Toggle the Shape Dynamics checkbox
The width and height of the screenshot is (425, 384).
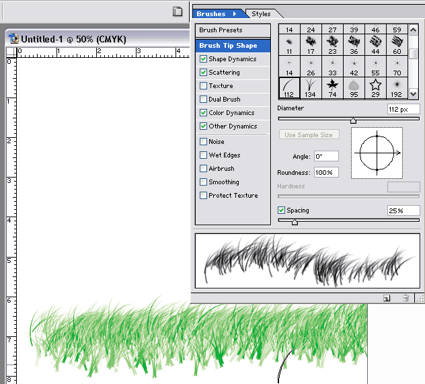click(203, 59)
